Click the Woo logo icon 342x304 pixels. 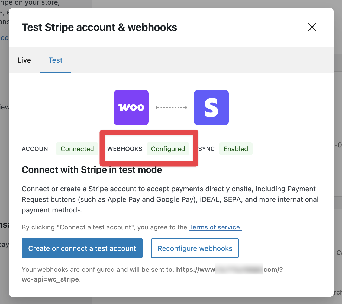[x=131, y=108]
